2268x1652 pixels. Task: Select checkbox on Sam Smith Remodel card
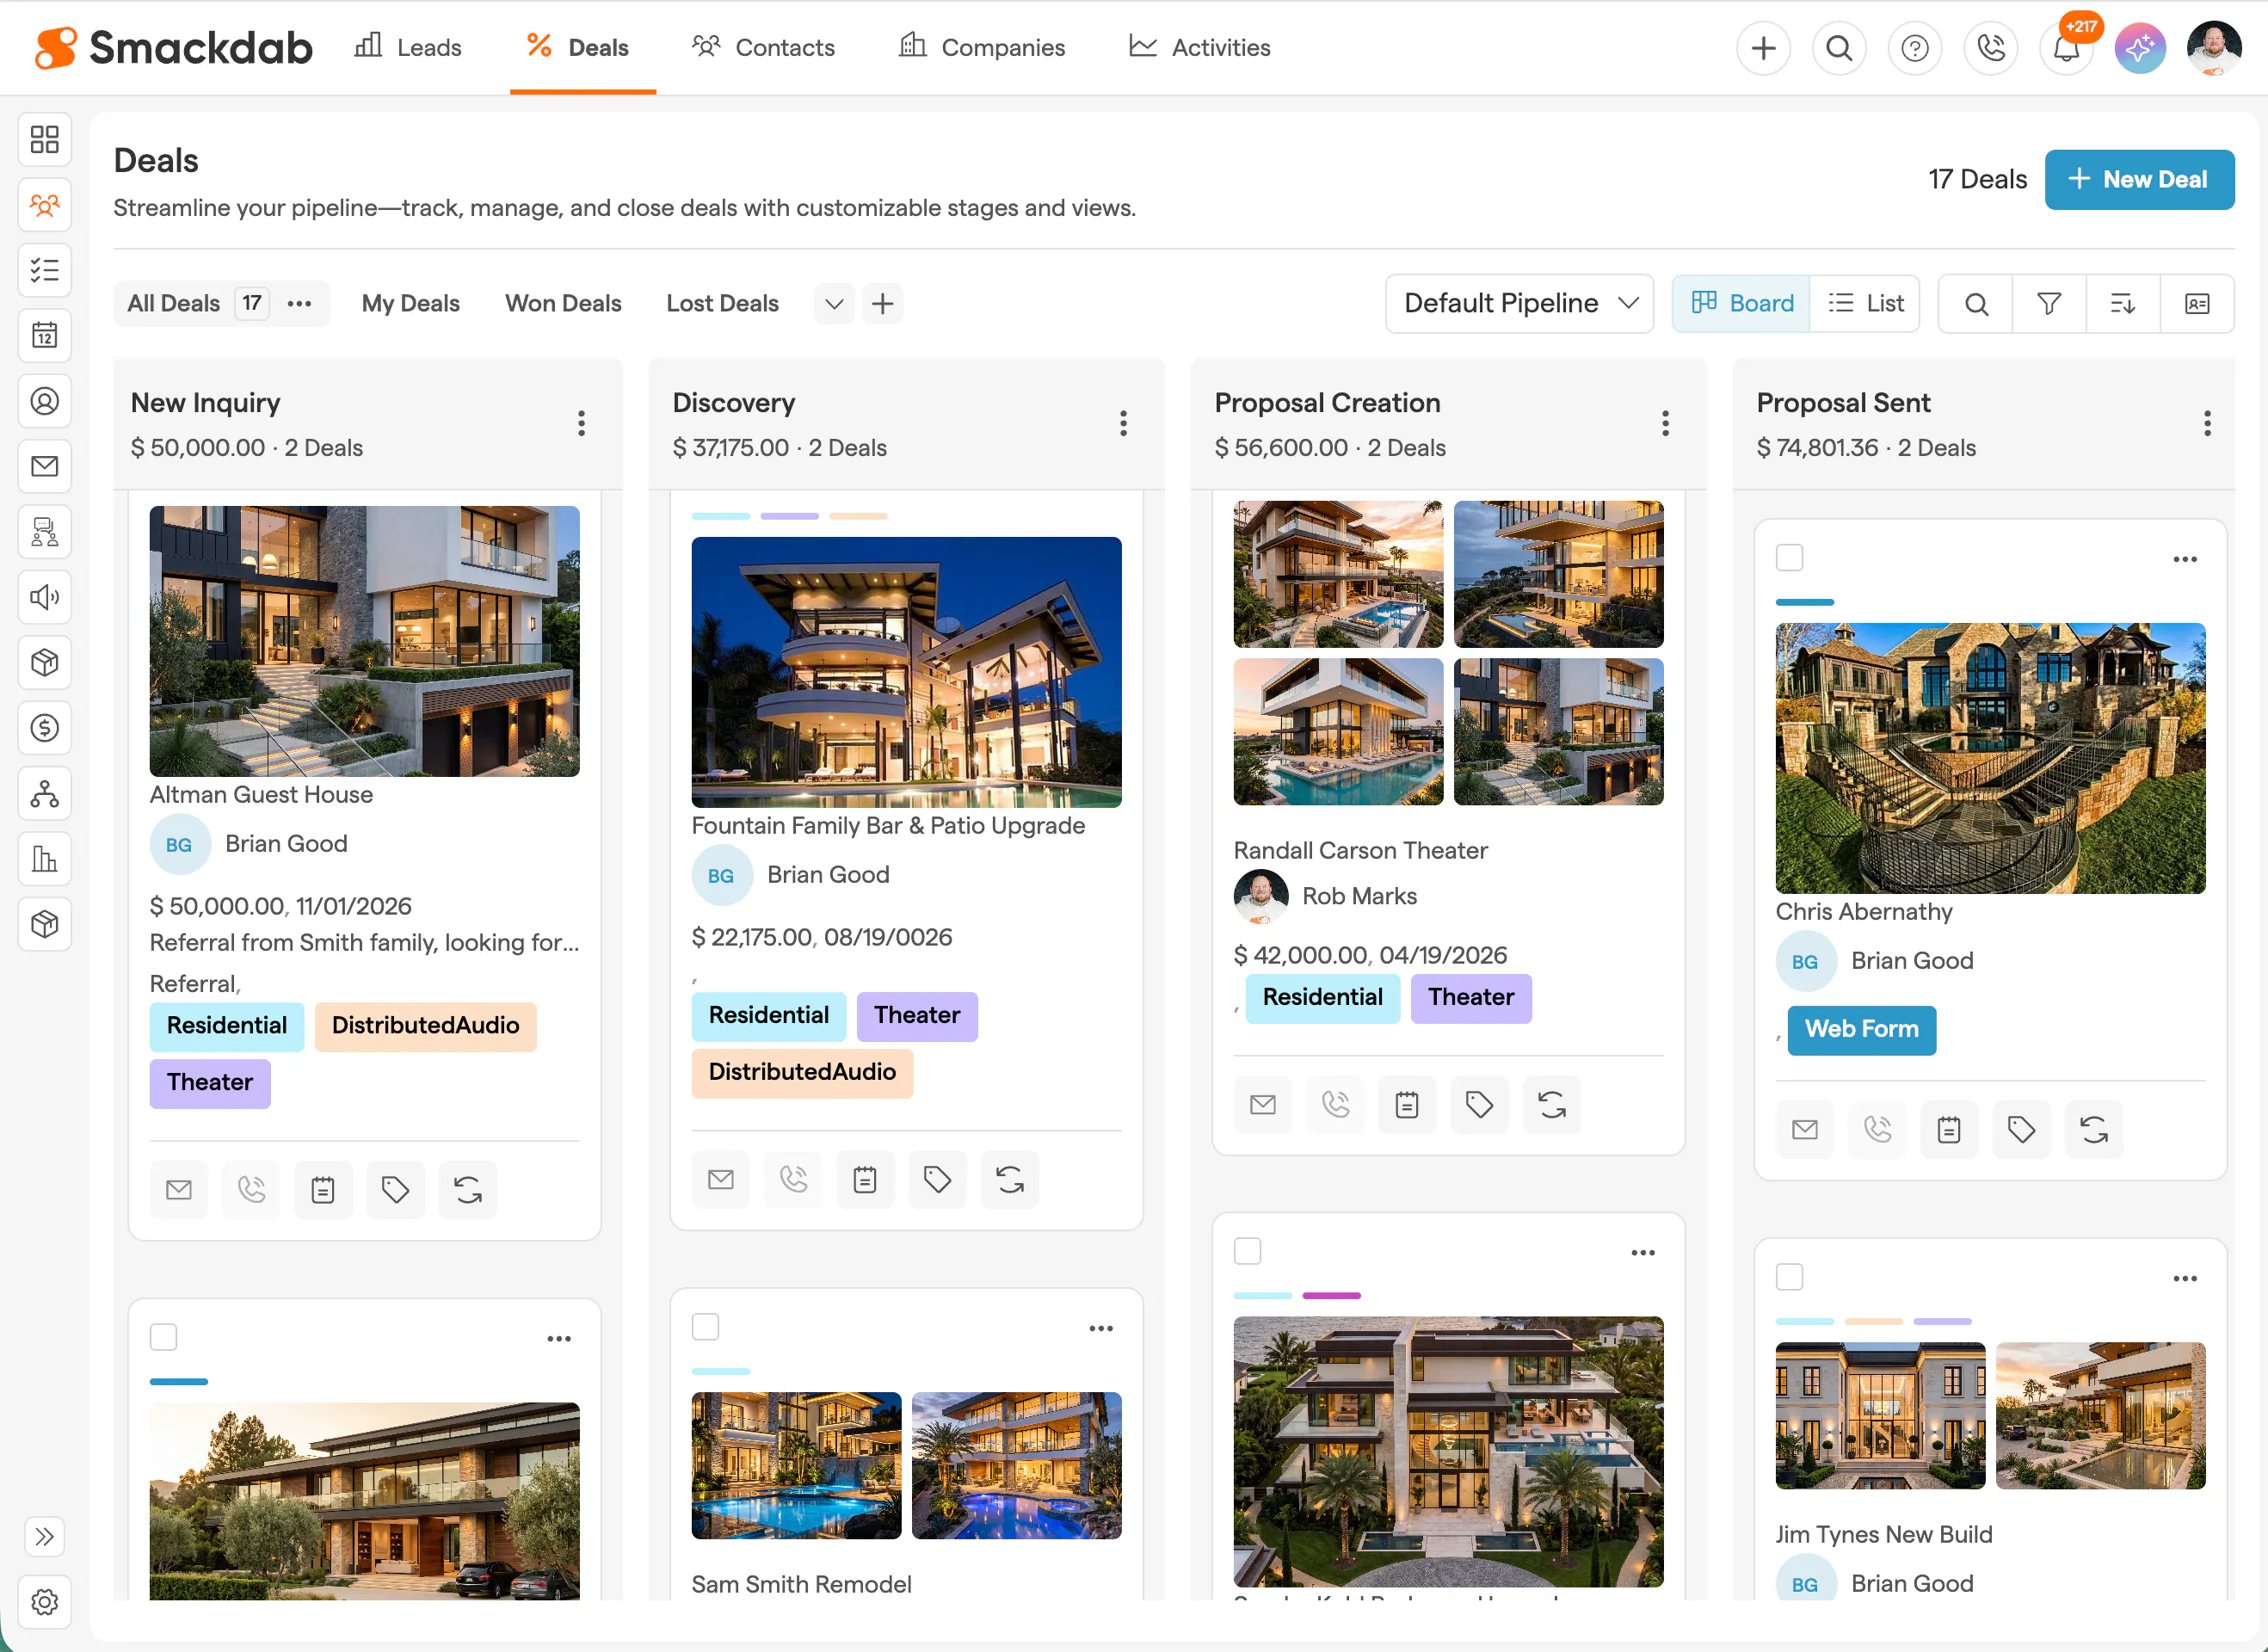[x=705, y=1328]
